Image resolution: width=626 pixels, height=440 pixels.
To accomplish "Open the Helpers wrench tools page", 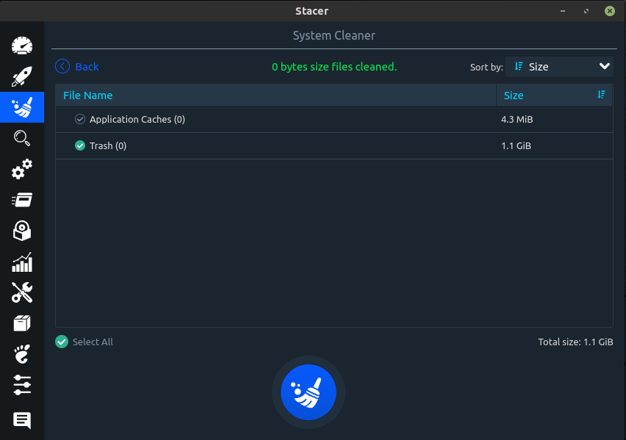I will pyautogui.click(x=22, y=292).
